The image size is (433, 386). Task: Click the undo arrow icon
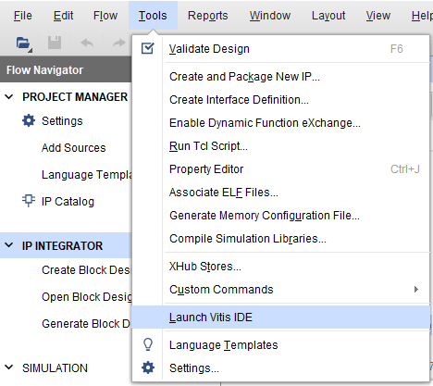pos(87,43)
